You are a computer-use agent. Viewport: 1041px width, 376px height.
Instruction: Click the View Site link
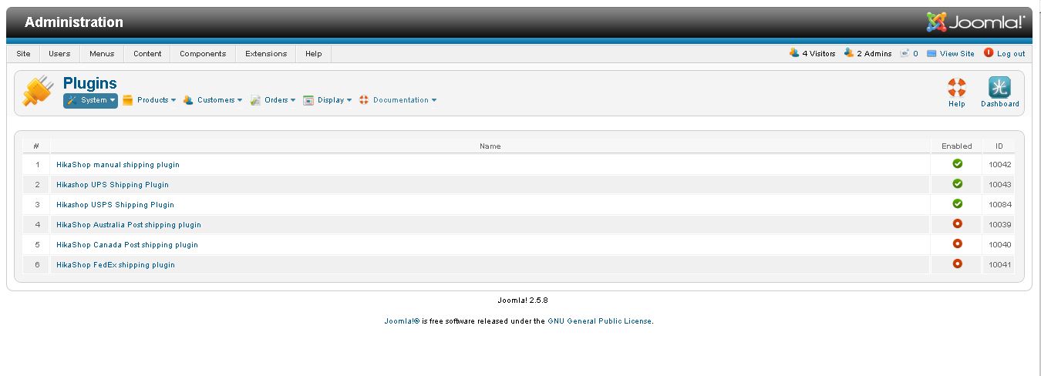957,54
